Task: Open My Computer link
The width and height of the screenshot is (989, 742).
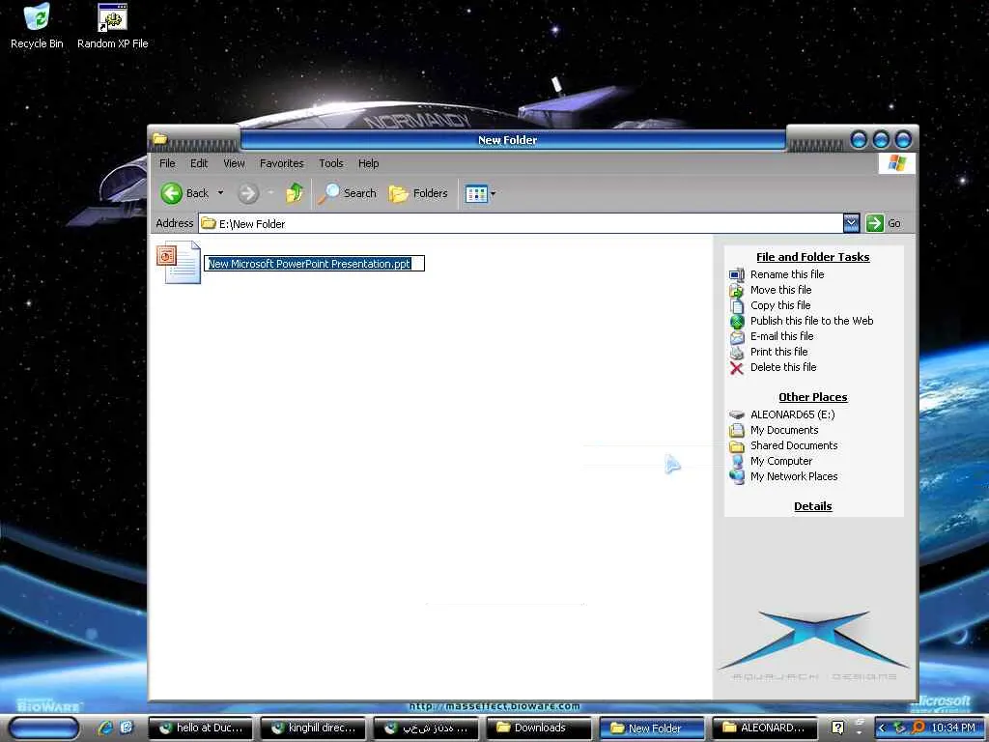Action: point(780,461)
